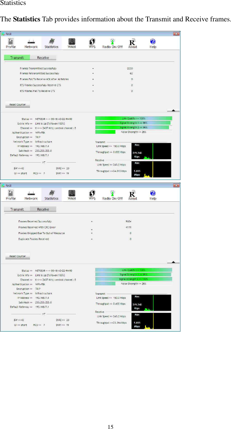The height and width of the screenshot is (429, 231).
Task: Click the Statistics toolbar icon
Action: [51, 43]
